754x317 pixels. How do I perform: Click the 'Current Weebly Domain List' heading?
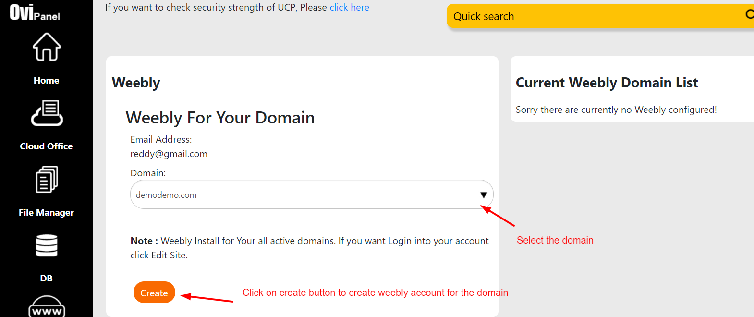[x=607, y=83]
